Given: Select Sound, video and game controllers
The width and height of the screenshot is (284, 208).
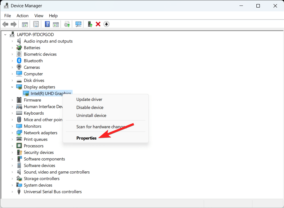Looking at the screenshot, I should click(x=57, y=172).
